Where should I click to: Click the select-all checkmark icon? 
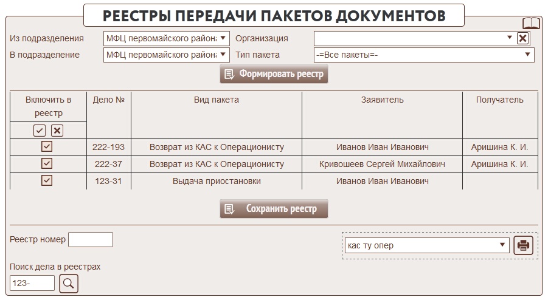40,130
